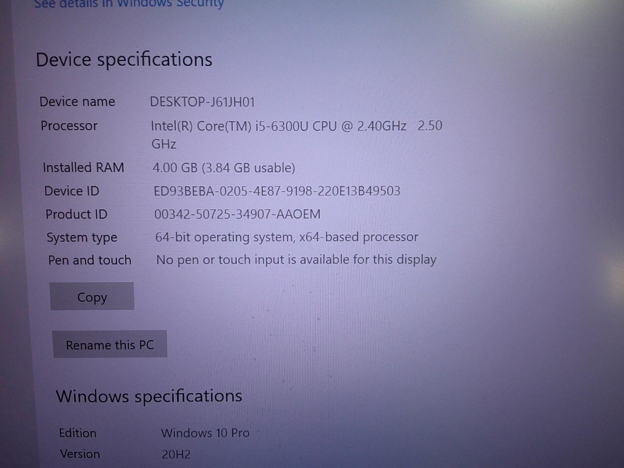Viewport: 624px width, 468px height.
Task: Click the Processor label
Action: (69, 126)
